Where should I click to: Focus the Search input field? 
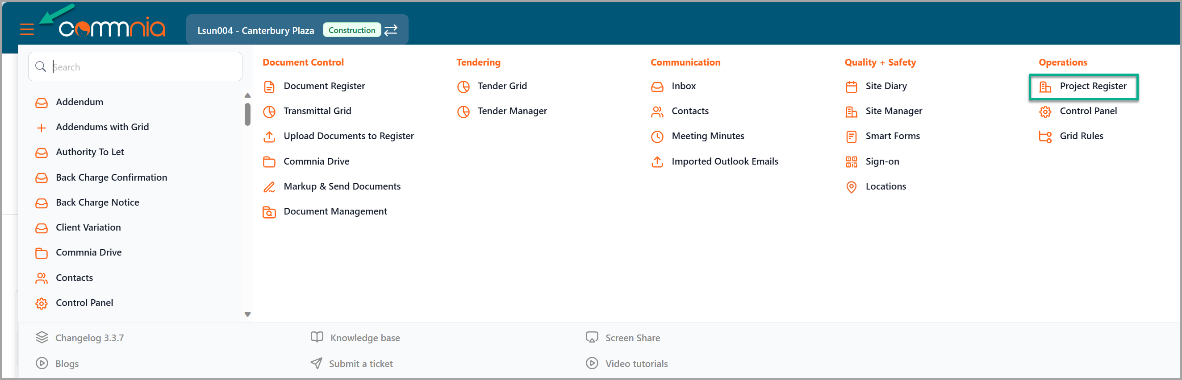tap(135, 67)
